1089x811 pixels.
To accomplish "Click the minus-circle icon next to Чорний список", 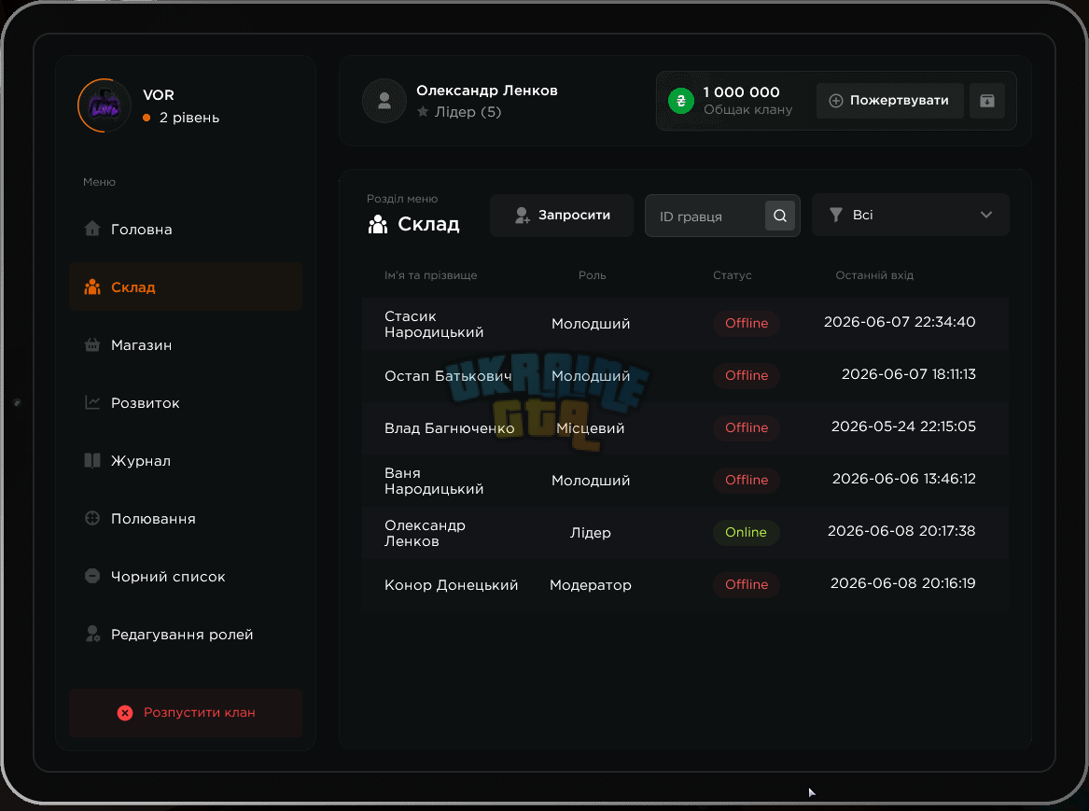I will click(92, 576).
